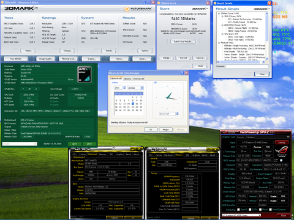Screen dimensions: 294x220
Task: Click the bus interface question mark in GPU-Z
Action: coord(288,169)
